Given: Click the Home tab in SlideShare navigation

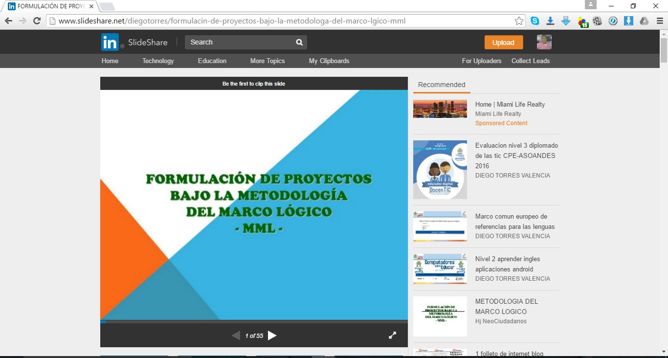Looking at the screenshot, I should pyautogui.click(x=110, y=61).
